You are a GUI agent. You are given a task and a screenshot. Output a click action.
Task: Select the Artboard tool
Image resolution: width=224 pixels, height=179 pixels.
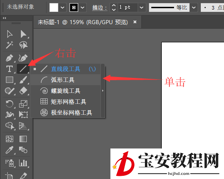(9, 176)
